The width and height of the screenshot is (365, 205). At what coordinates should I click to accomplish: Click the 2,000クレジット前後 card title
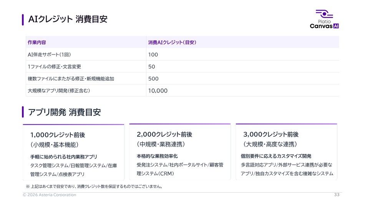point(164,134)
